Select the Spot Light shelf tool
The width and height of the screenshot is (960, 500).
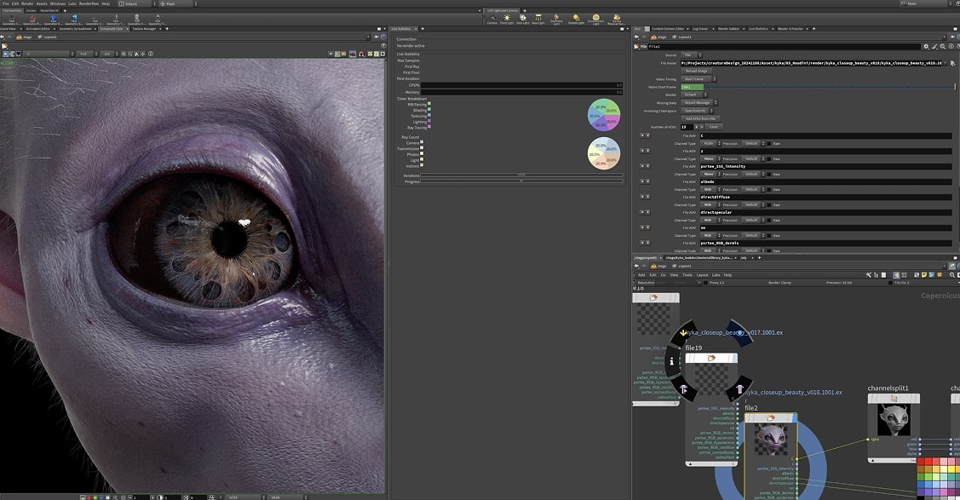click(522, 19)
